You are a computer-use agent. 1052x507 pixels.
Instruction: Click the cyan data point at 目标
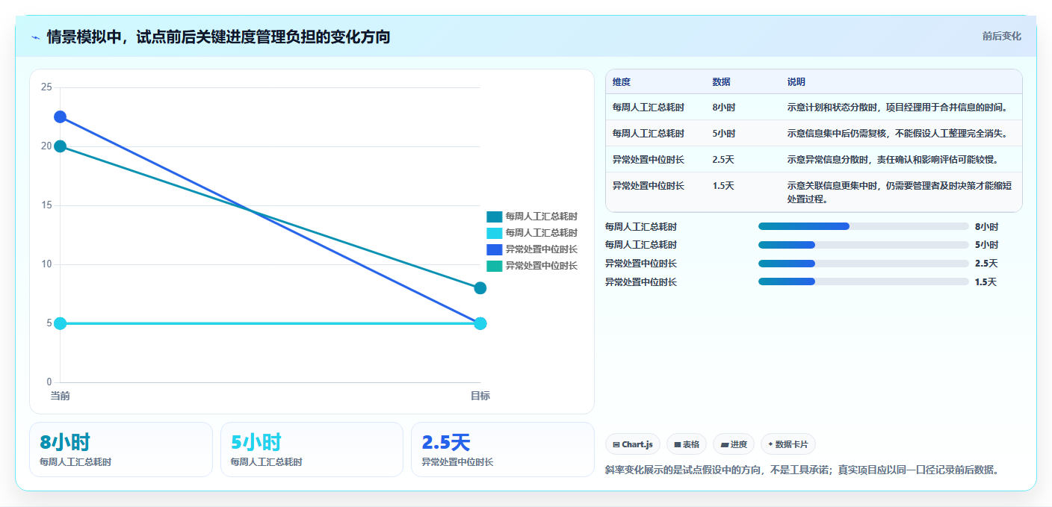pyautogui.click(x=480, y=323)
